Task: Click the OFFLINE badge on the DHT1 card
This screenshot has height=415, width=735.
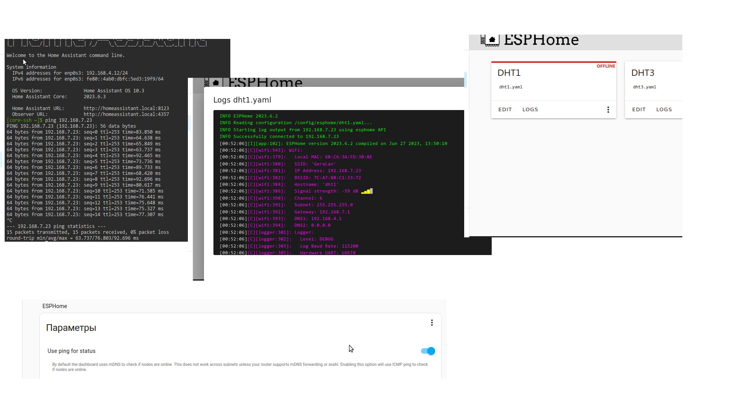Action: [606, 66]
